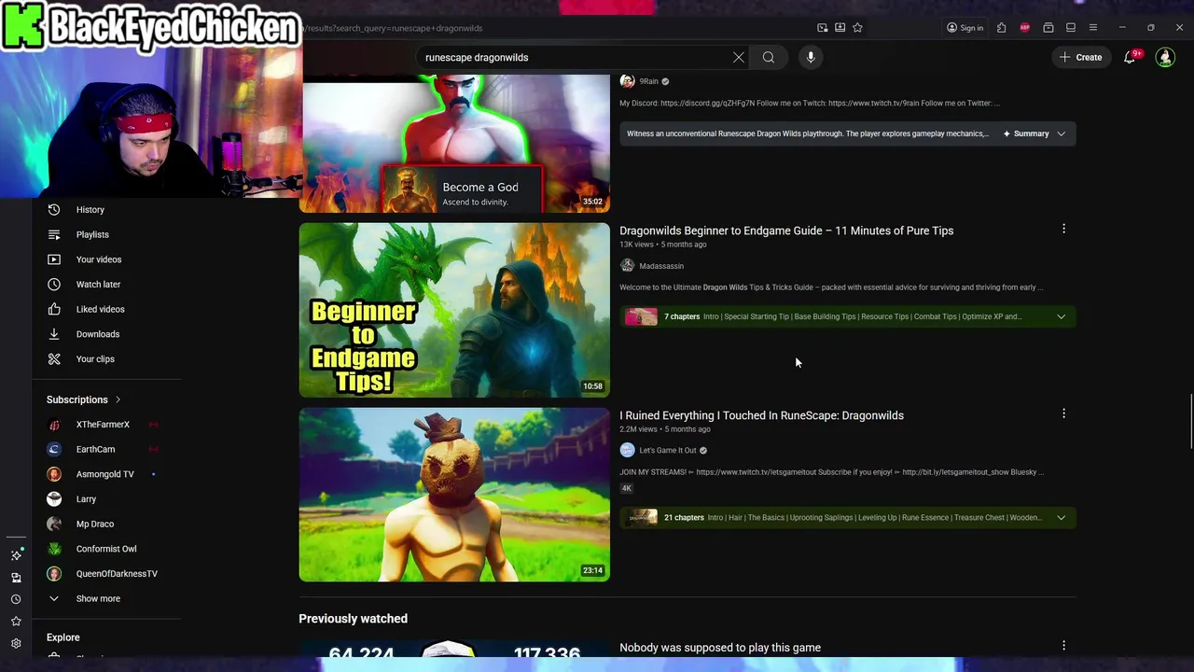The image size is (1194, 672).
Task: Open the browser sidebar settings gear
Action: (16, 643)
